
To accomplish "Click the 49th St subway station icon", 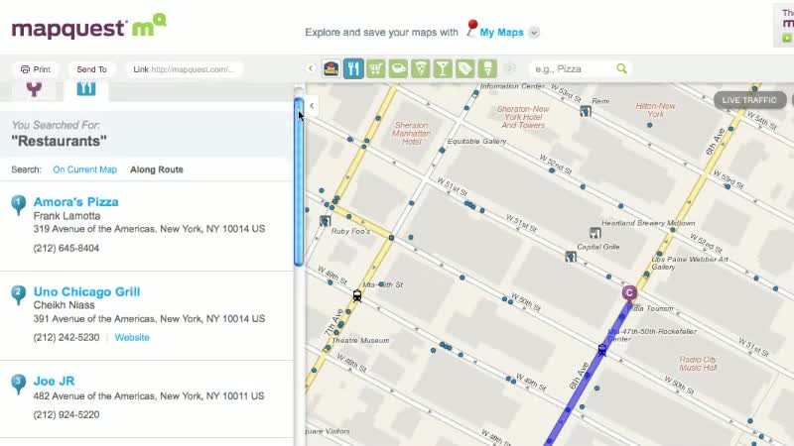I will [x=357, y=295].
